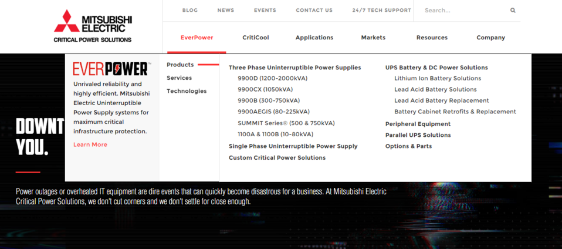Click the EverPower brand logo
This screenshot has height=249, width=562.
112,69
